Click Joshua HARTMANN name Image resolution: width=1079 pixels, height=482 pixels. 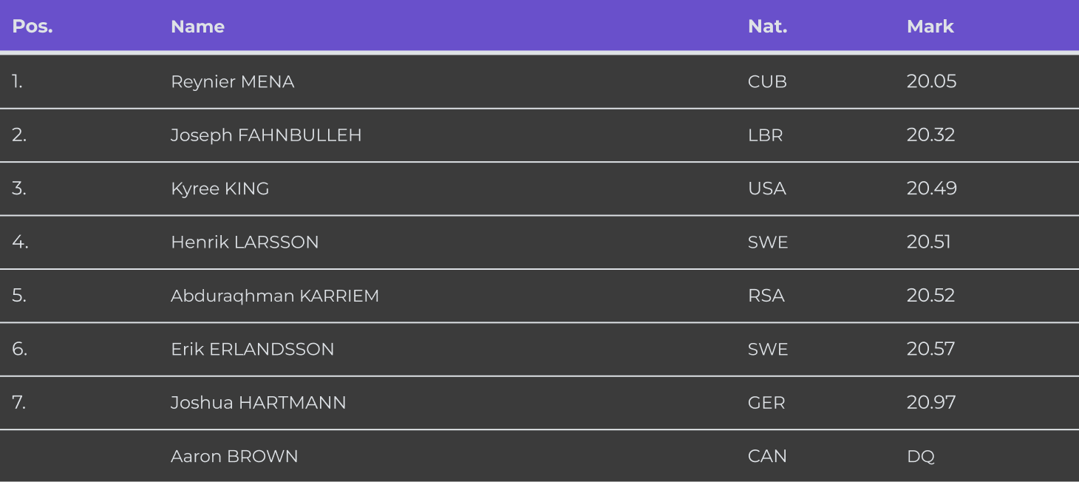[x=258, y=403]
